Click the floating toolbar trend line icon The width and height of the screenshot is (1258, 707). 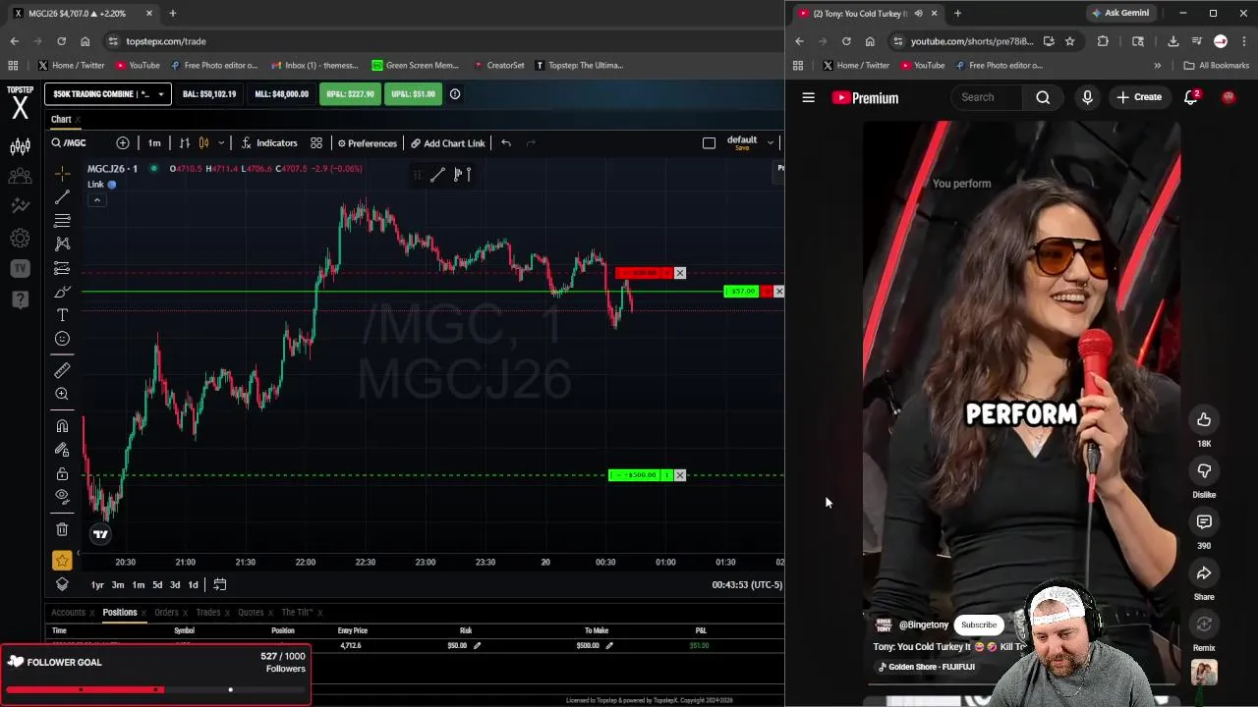coord(437,175)
